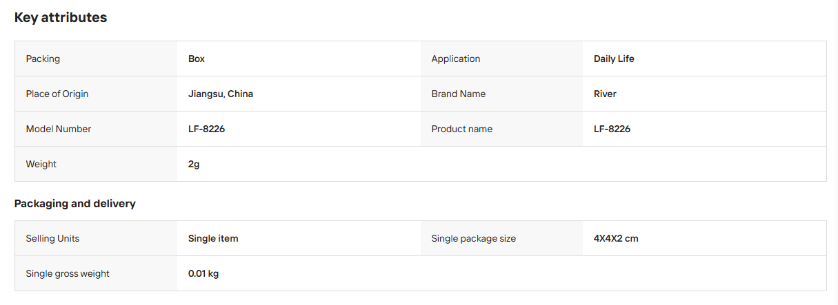The width and height of the screenshot is (838, 305).
Task: Select the Key attributes heading
Action: pos(61,18)
